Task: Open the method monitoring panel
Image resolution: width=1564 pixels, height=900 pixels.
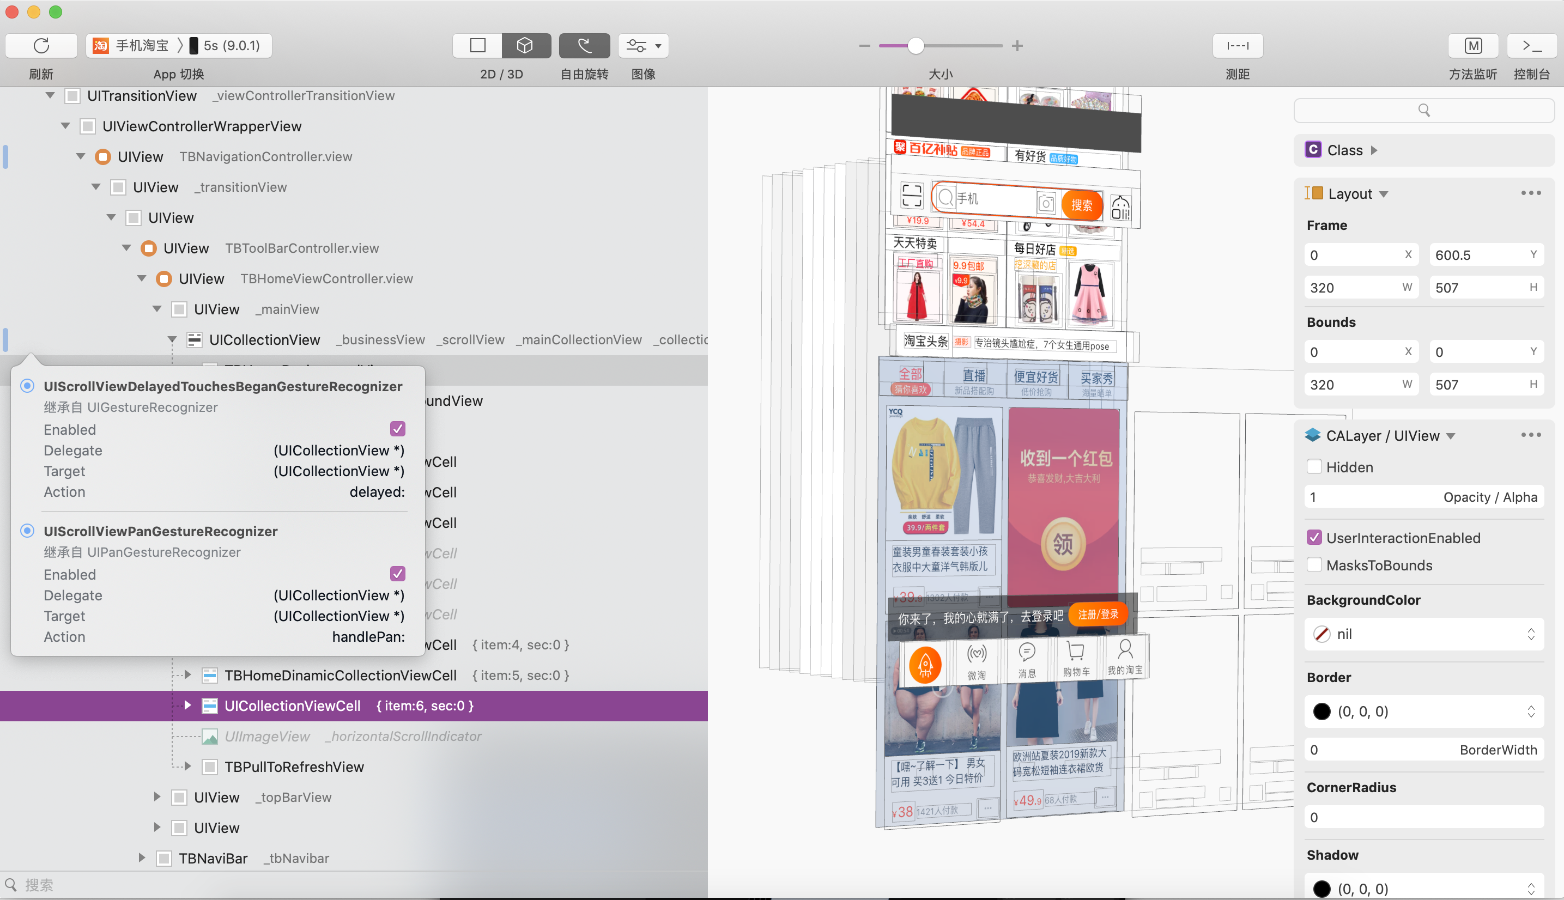Action: [1472, 45]
